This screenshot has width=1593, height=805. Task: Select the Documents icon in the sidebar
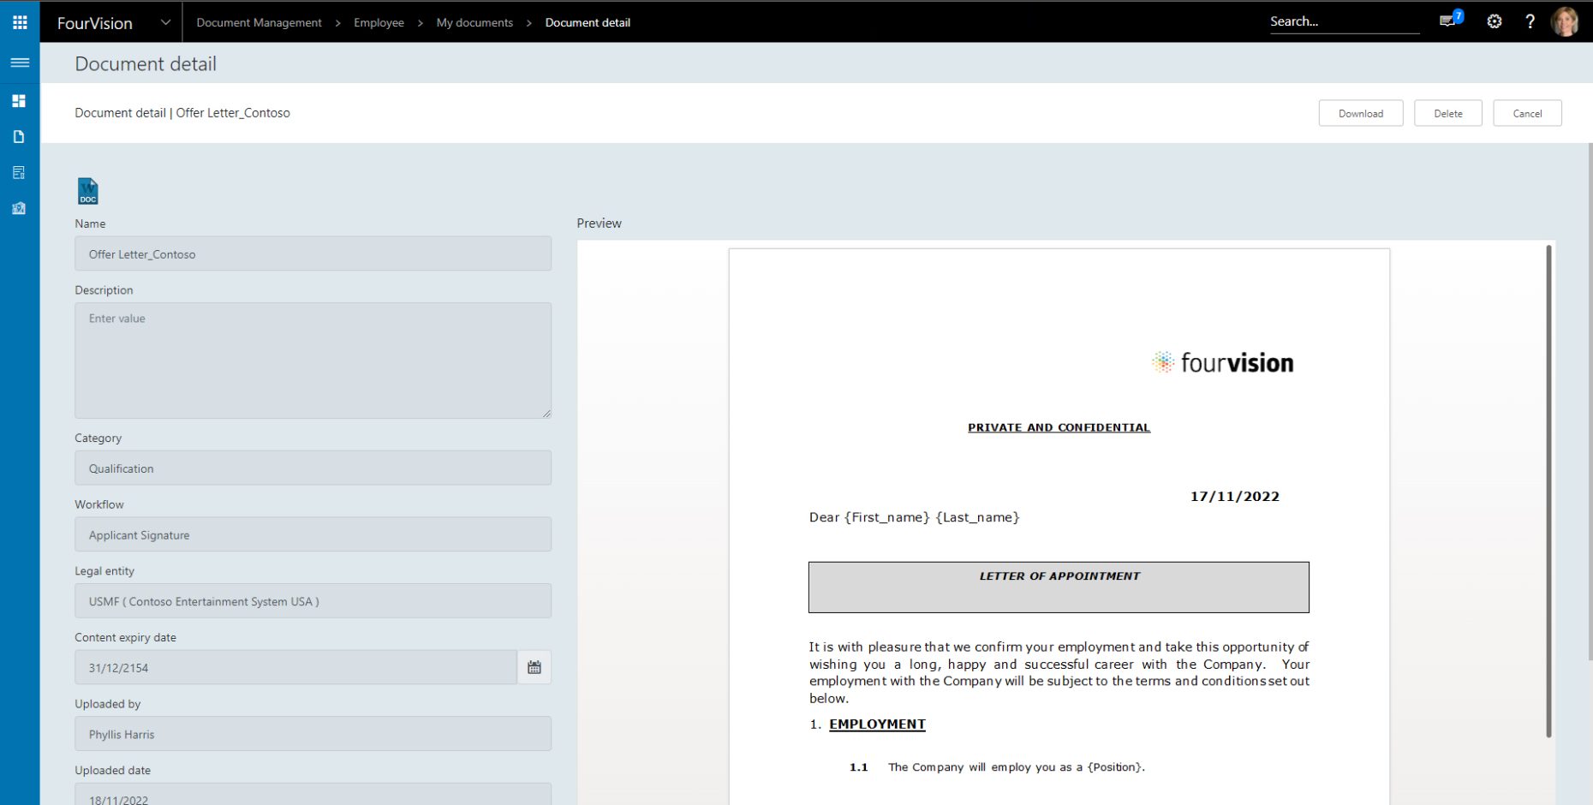pyautogui.click(x=19, y=136)
